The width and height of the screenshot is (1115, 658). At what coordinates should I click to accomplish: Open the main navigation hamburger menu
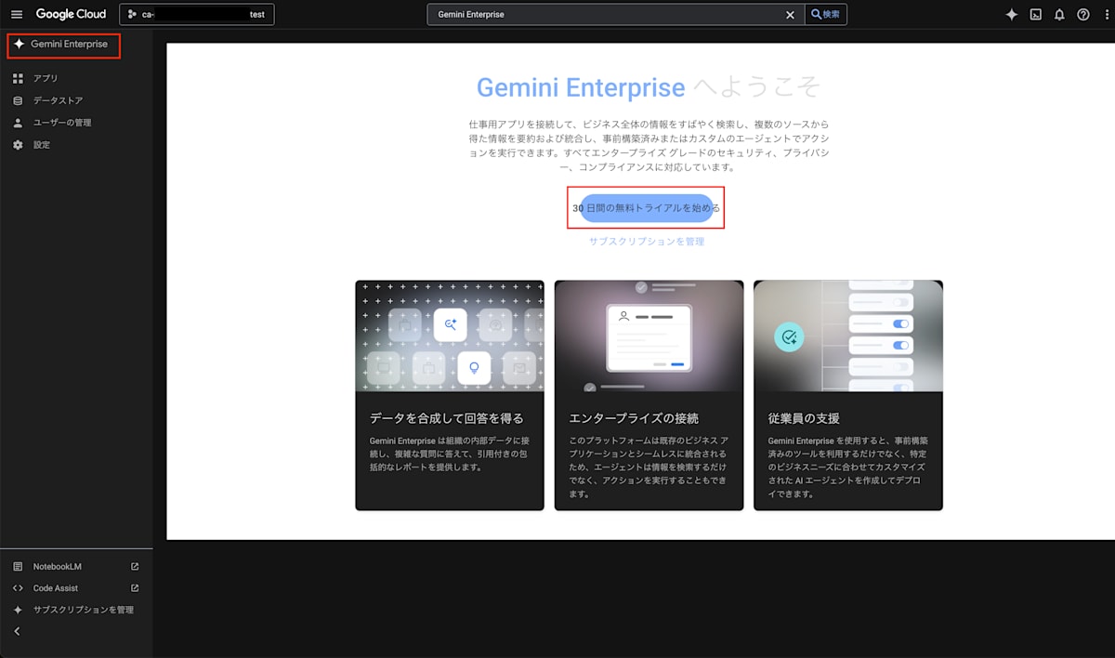(17, 14)
